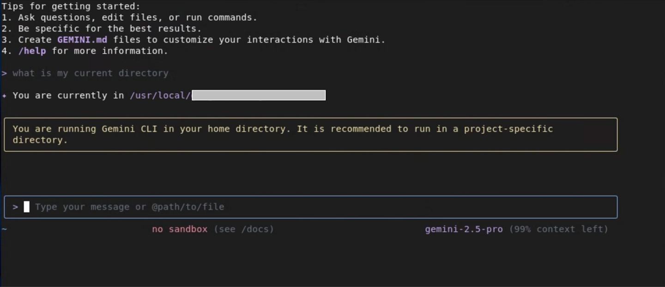Click the sparkle response icon

pos(5,96)
